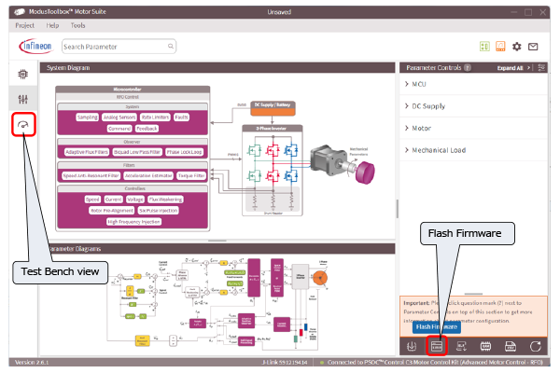Click the refresh arrow icon in bottom toolbar
Screen dimensions: 560x373
point(535,346)
